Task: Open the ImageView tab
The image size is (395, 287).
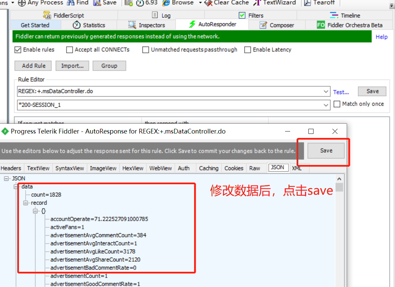Action: point(103,168)
